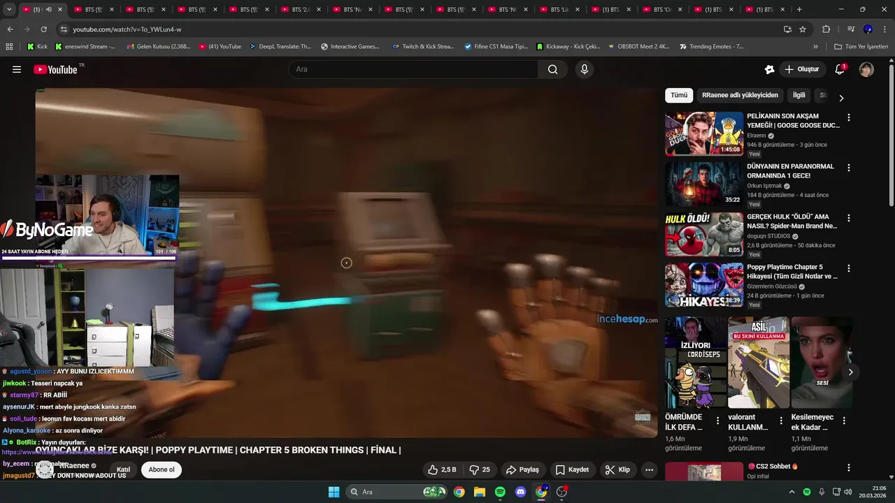Screen dimensions: 895x503
Task: Dislike the video (25)
Action: click(479, 469)
